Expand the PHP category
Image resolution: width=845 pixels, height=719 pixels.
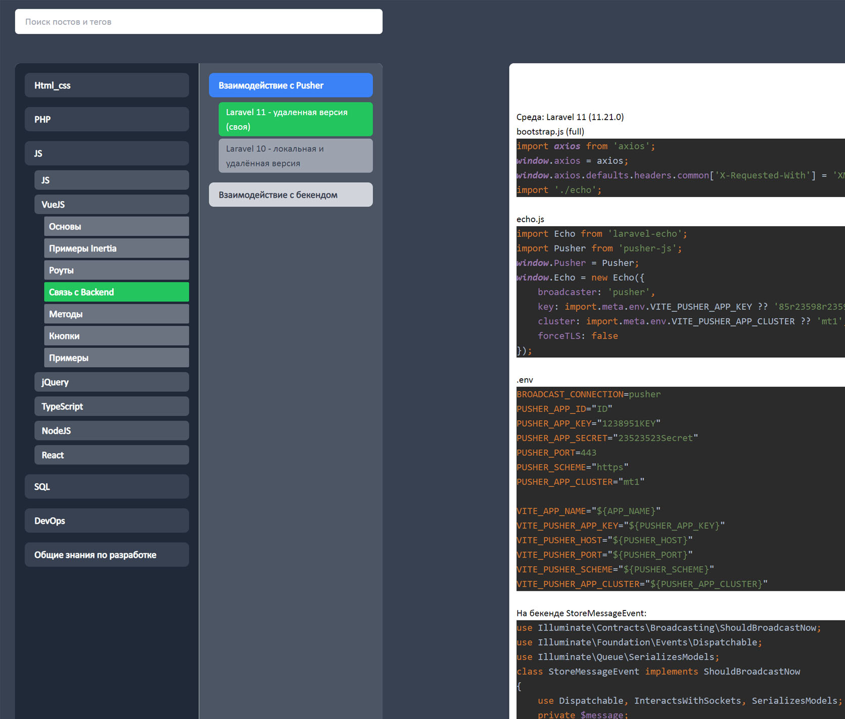coord(107,120)
